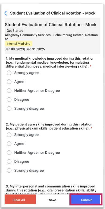Click the rotation date range text

pos(25,49)
